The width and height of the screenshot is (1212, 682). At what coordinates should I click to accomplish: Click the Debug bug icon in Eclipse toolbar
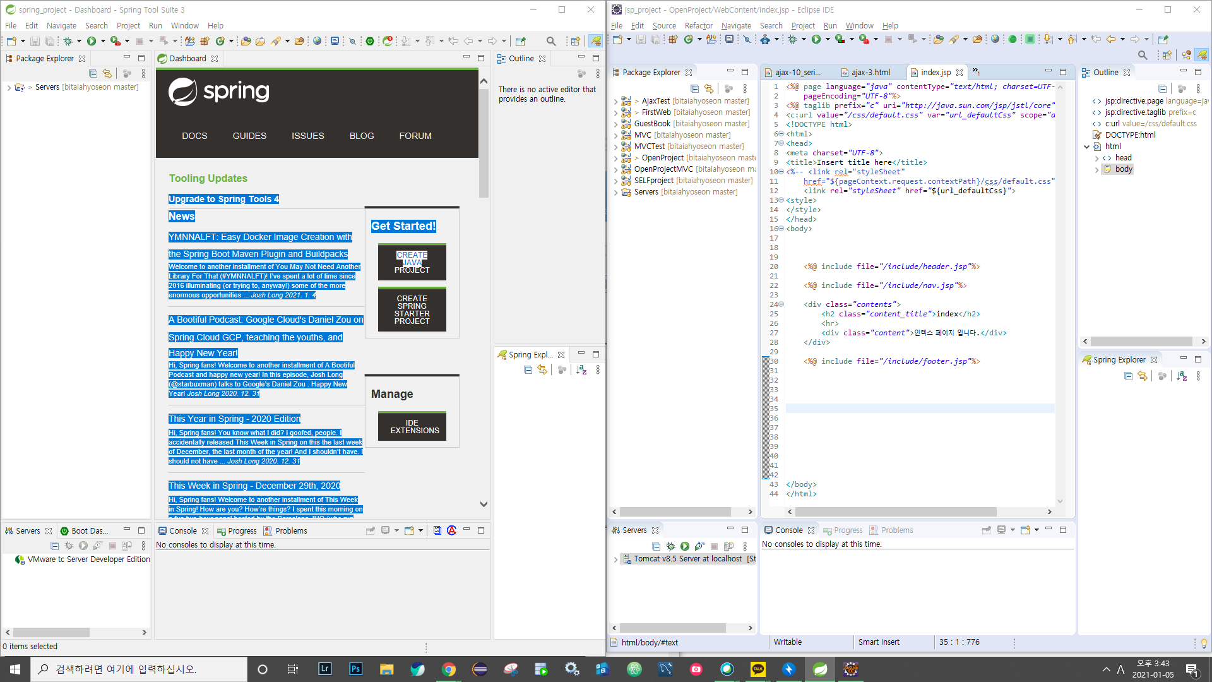(x=792, y=39)
